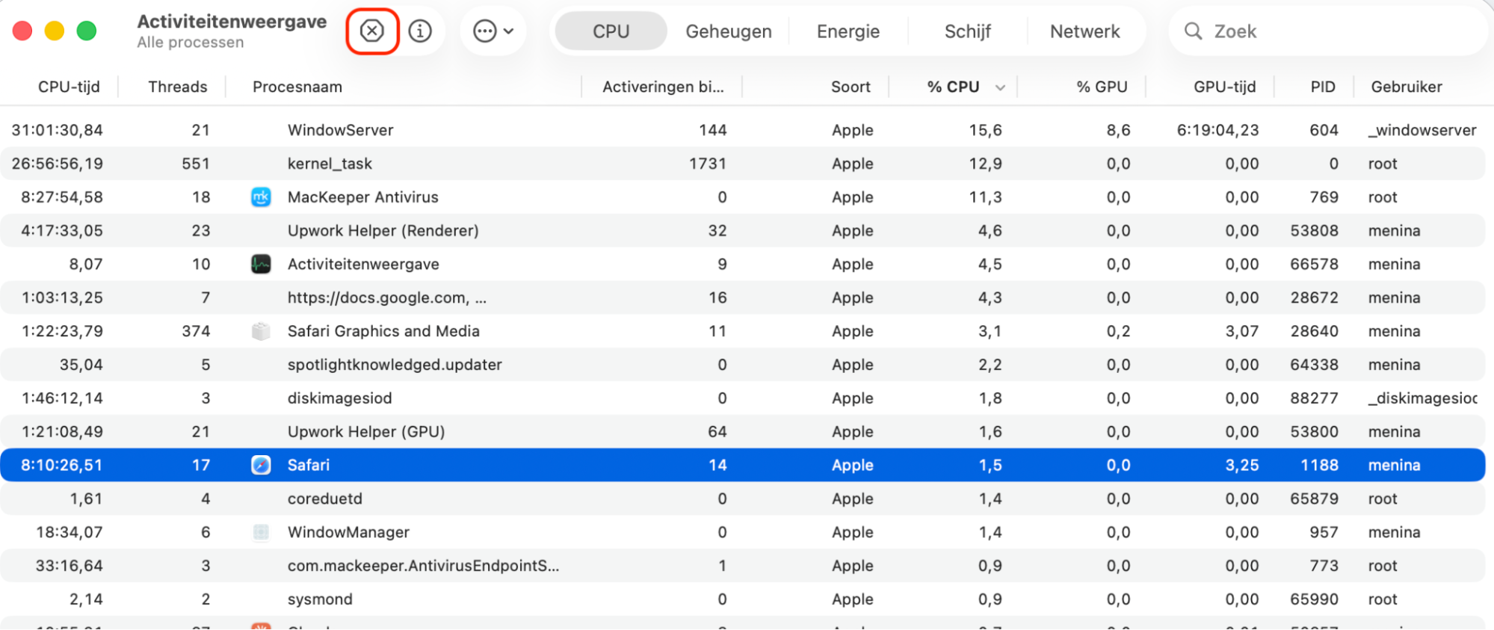The image size is (1494, 630).
Task: Click GPU-tijd value 6:19:04,23
Action: tap(1218, 130)
